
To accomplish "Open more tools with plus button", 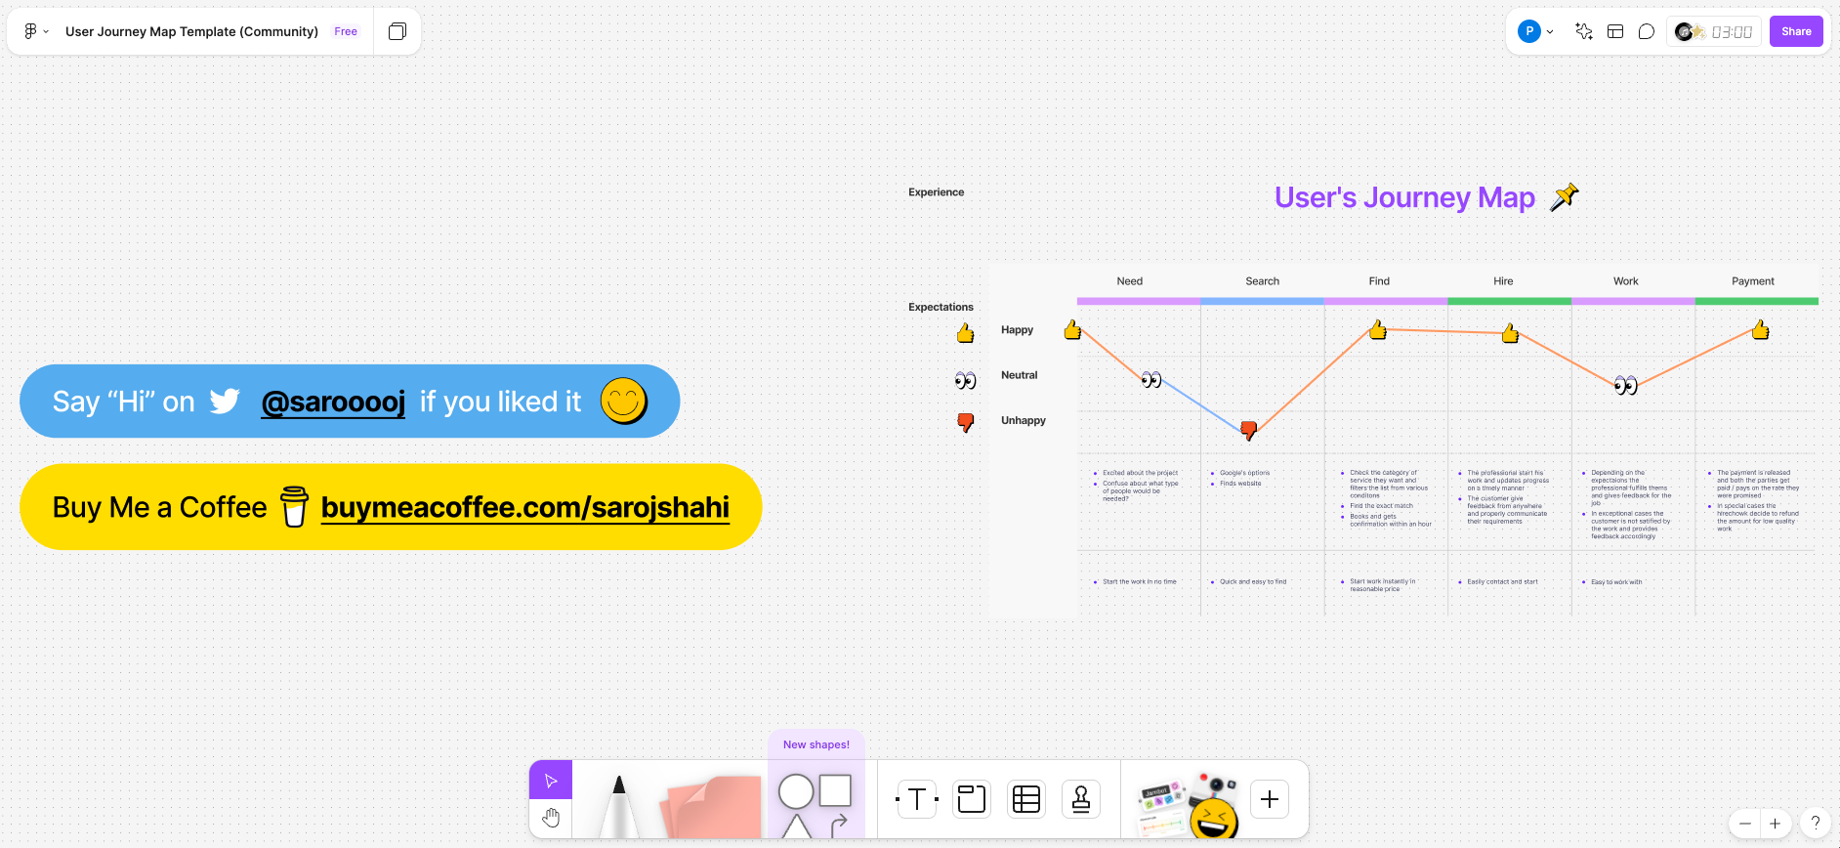I will [1270, 799].
